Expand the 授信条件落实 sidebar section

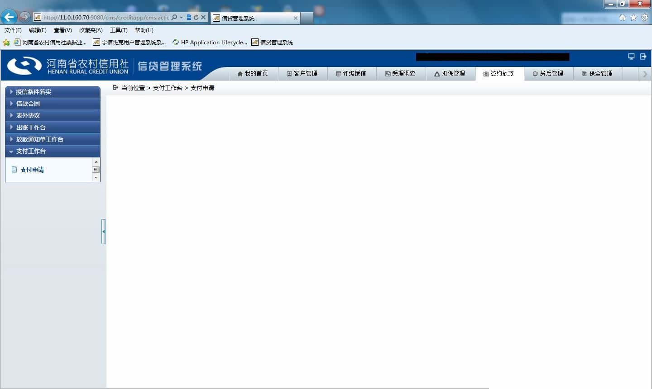coord(53,92)
